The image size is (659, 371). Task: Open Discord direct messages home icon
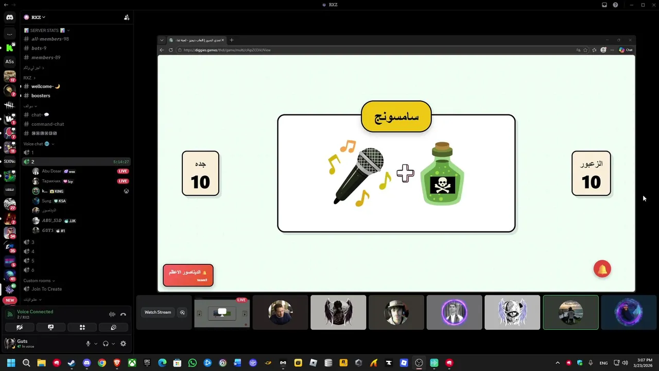10,18
